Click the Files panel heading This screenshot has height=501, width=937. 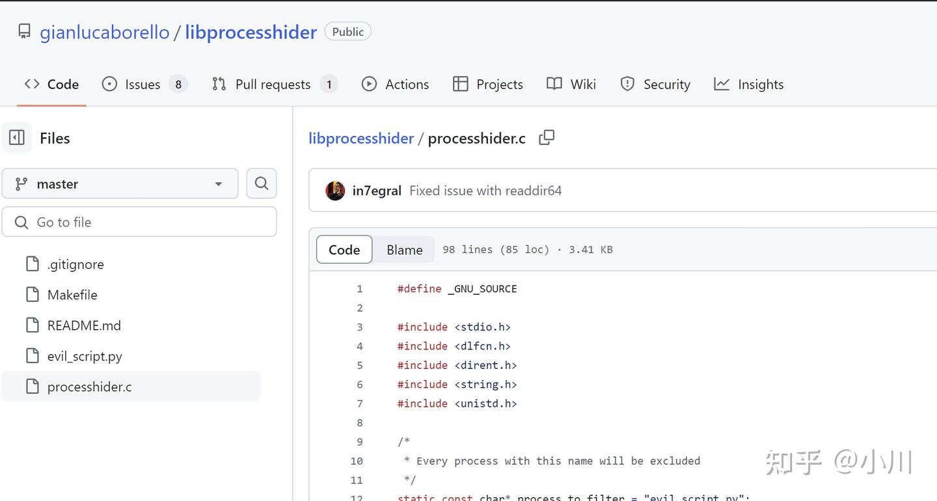pyautogui.click(x=55, y=138)
